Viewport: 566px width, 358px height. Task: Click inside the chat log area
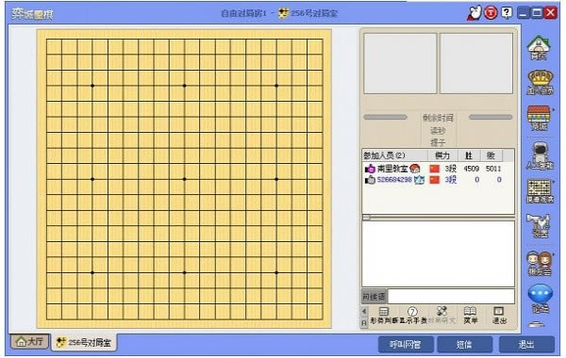click(x=439, y=253)
